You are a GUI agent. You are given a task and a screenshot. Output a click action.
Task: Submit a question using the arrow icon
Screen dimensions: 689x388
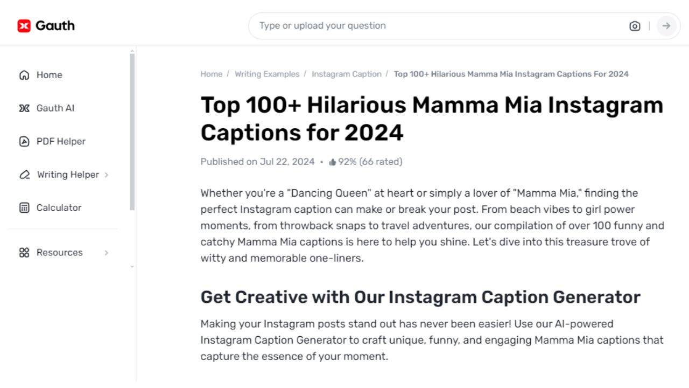coord(666,25)
